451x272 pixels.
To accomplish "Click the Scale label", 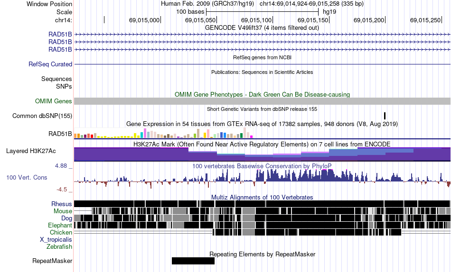I will click(64, 12).
